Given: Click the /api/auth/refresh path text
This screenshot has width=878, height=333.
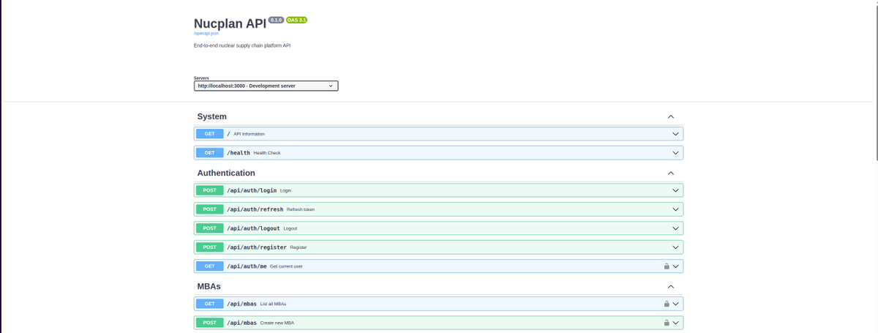Looking at the screenshot, I should [255, 209].
